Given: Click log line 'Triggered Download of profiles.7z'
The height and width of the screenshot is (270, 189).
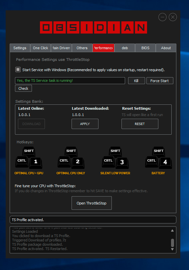Looking at the screenshot, I should click(x=39, y=240).
